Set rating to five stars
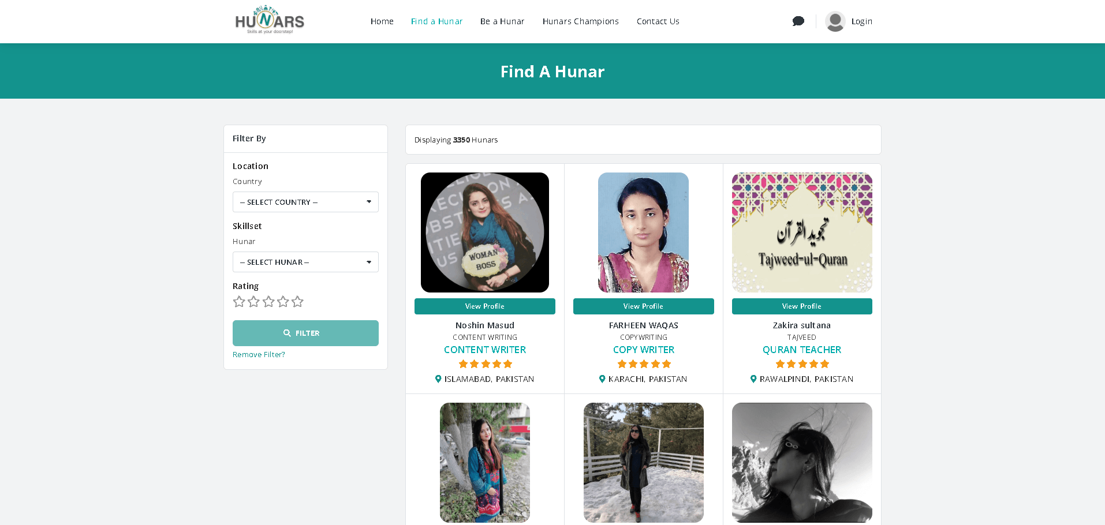 (297, 302)
